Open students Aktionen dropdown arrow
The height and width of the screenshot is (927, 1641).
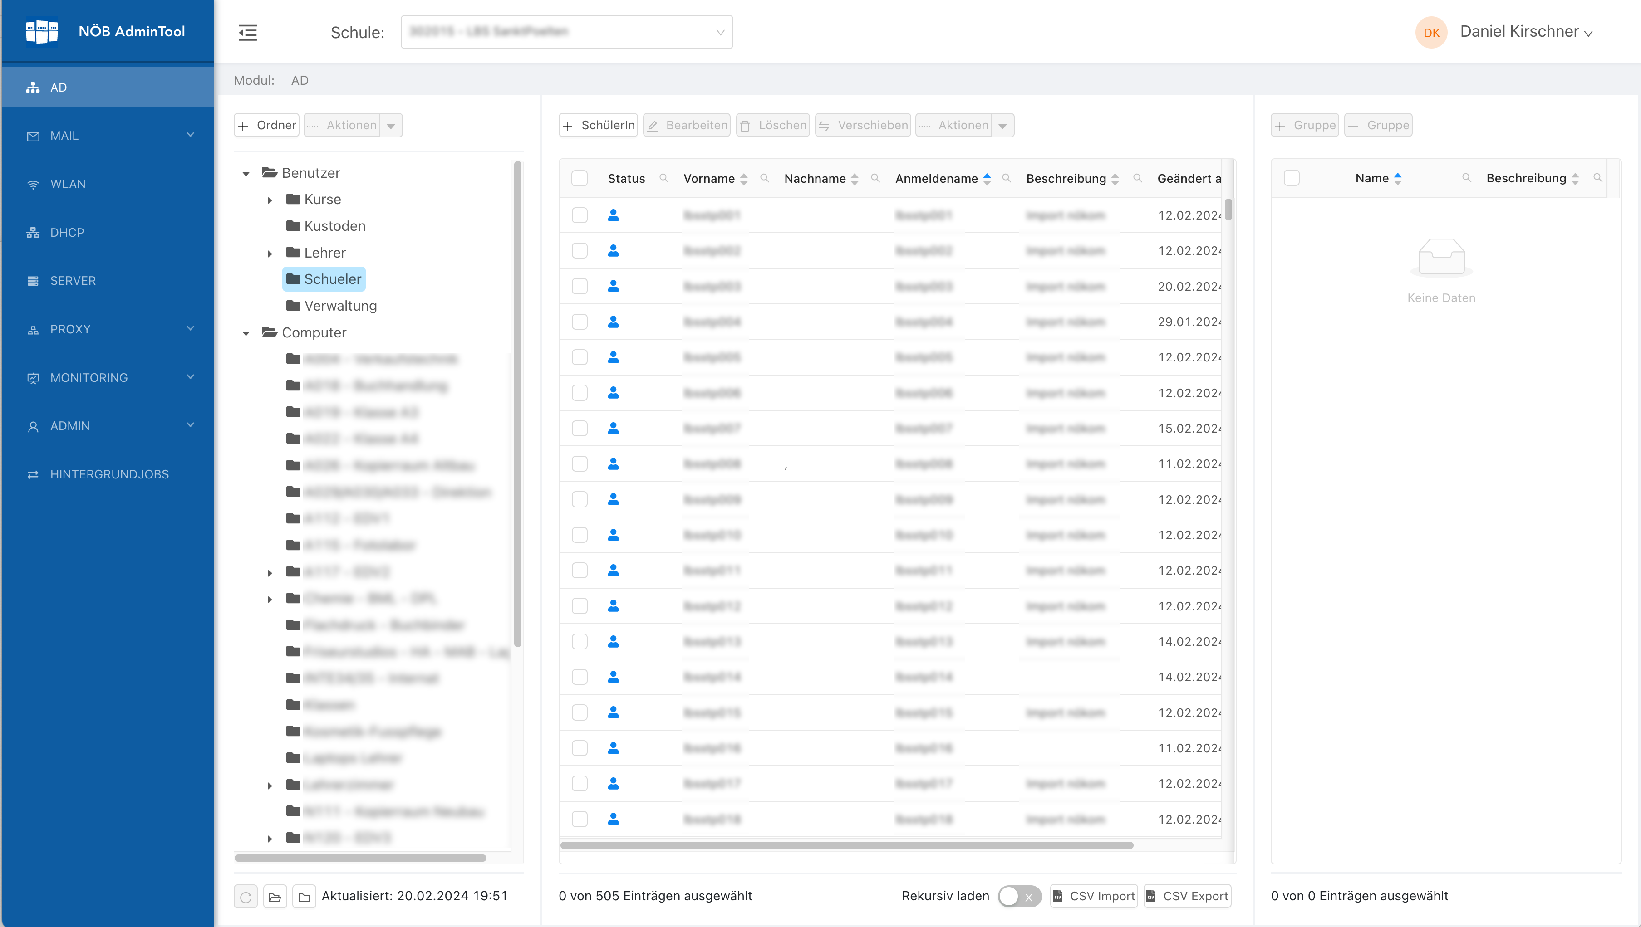point(1002,126)
